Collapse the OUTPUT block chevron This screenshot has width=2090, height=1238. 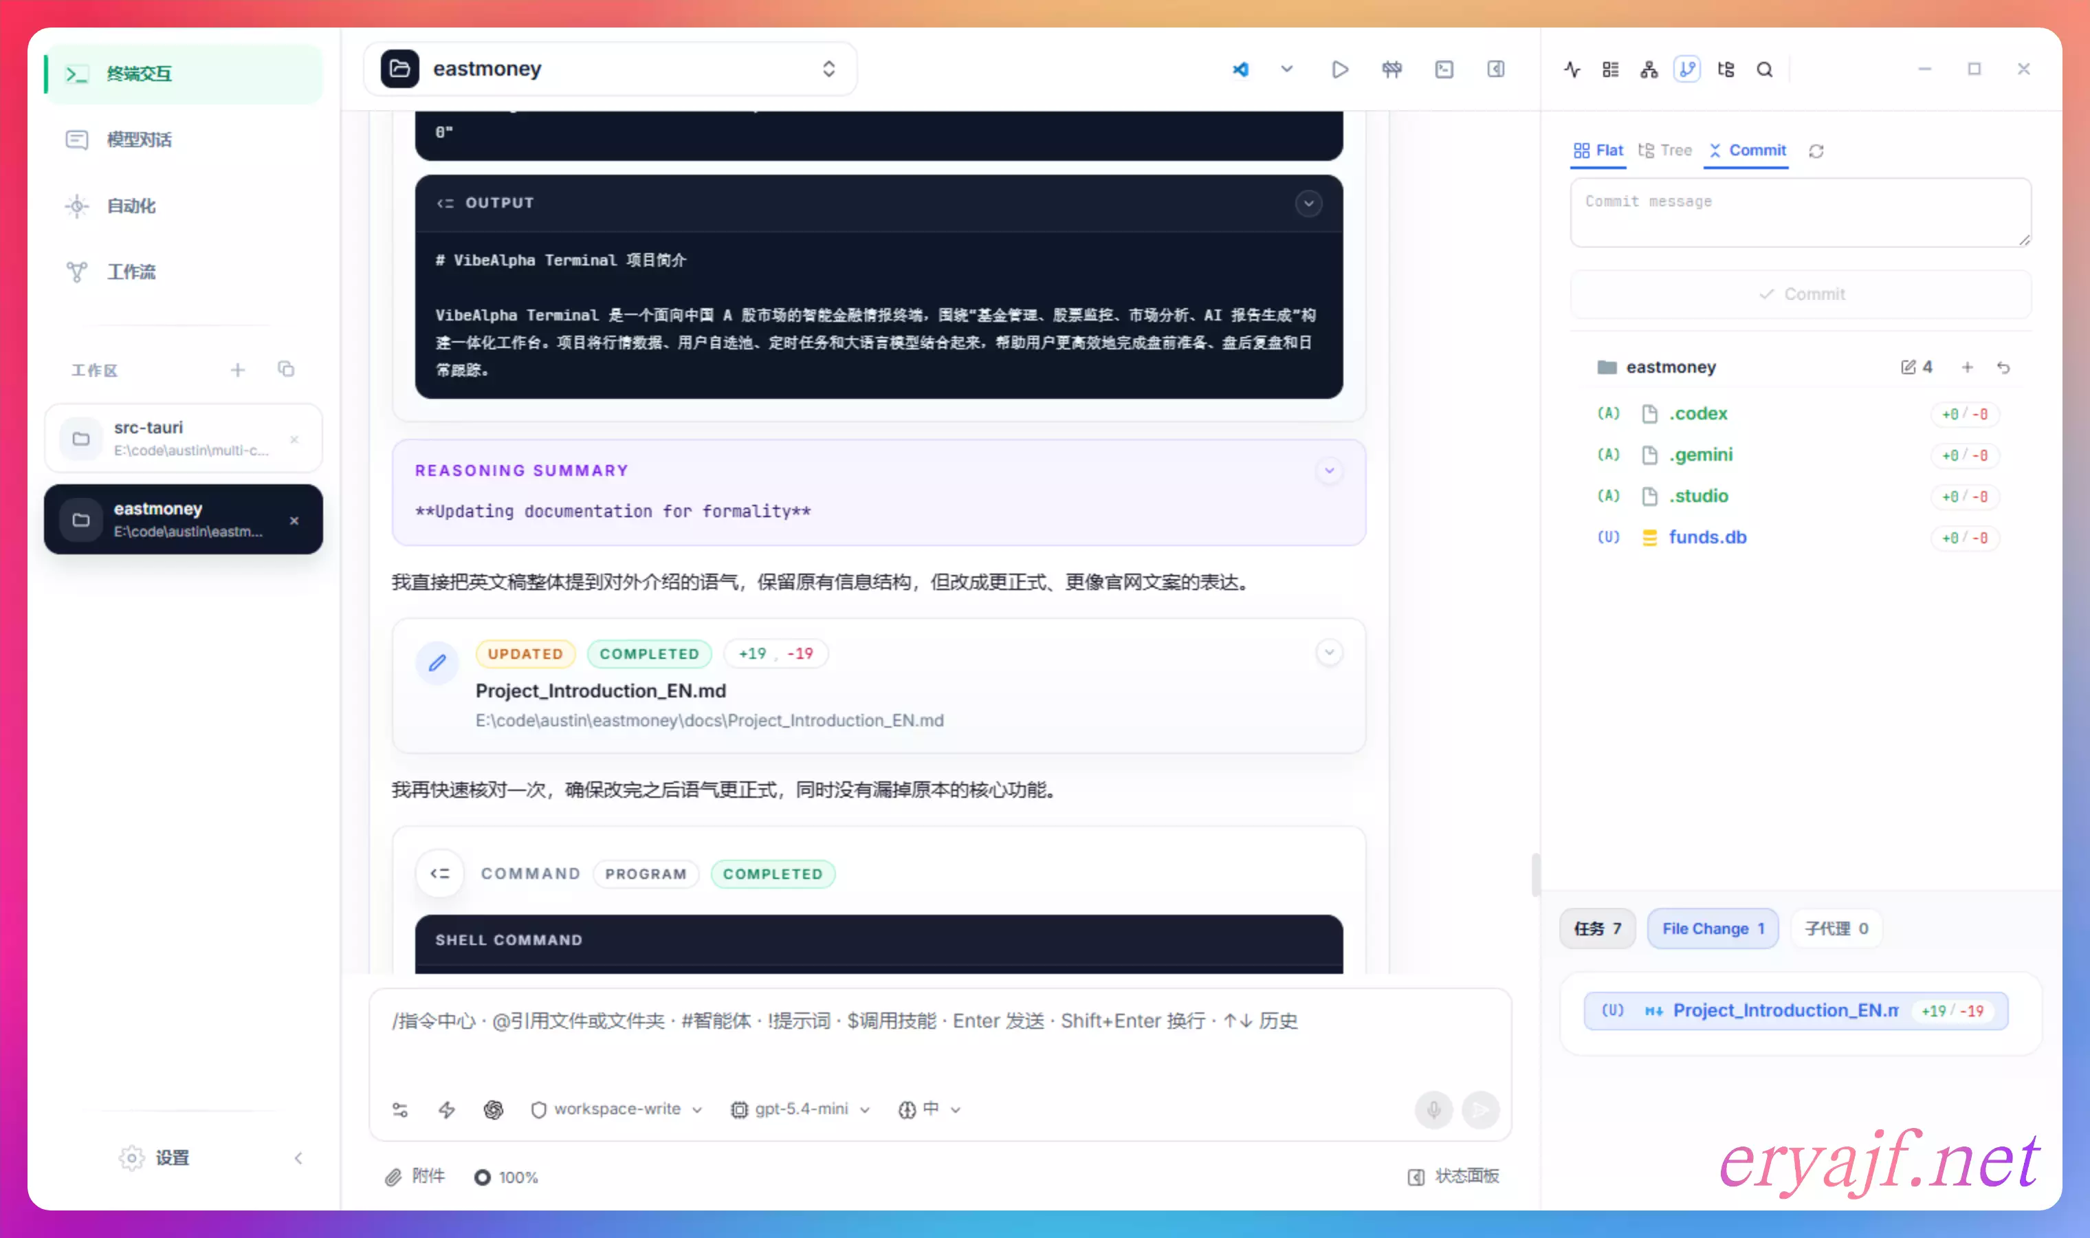[x=1309, y=203]
